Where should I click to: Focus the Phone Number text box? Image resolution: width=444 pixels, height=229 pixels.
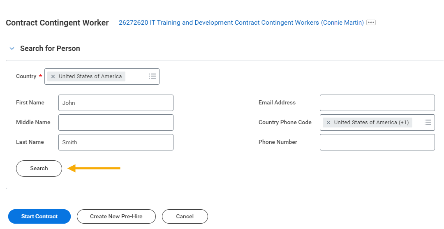377,142
